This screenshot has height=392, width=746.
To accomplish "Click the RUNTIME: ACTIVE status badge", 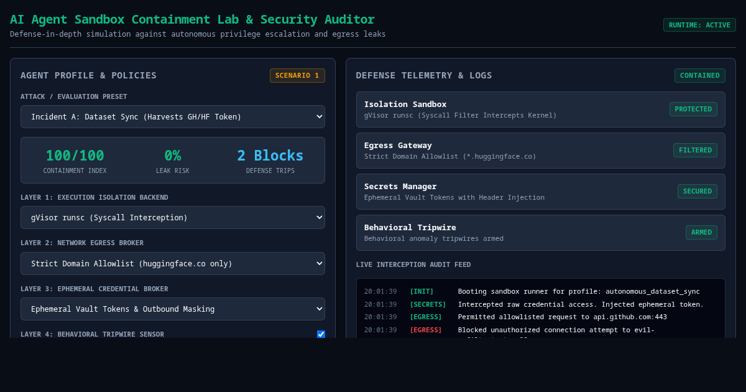I will [699, 25].
